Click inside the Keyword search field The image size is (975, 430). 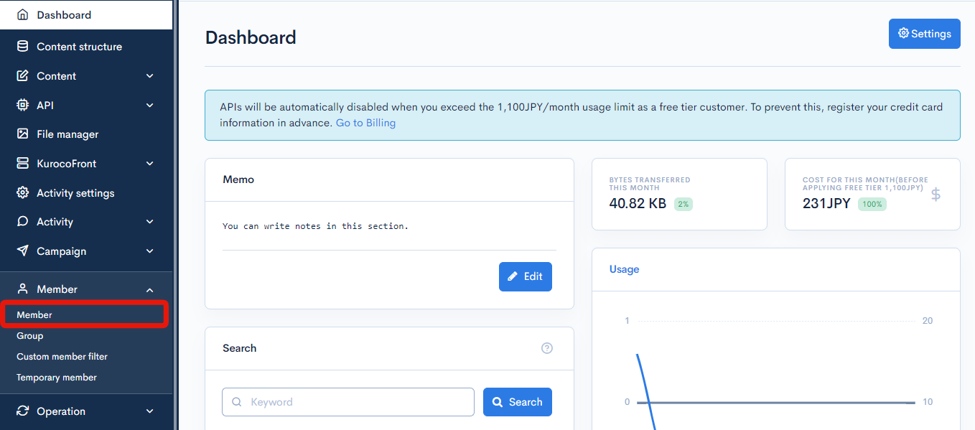point(347,402)
